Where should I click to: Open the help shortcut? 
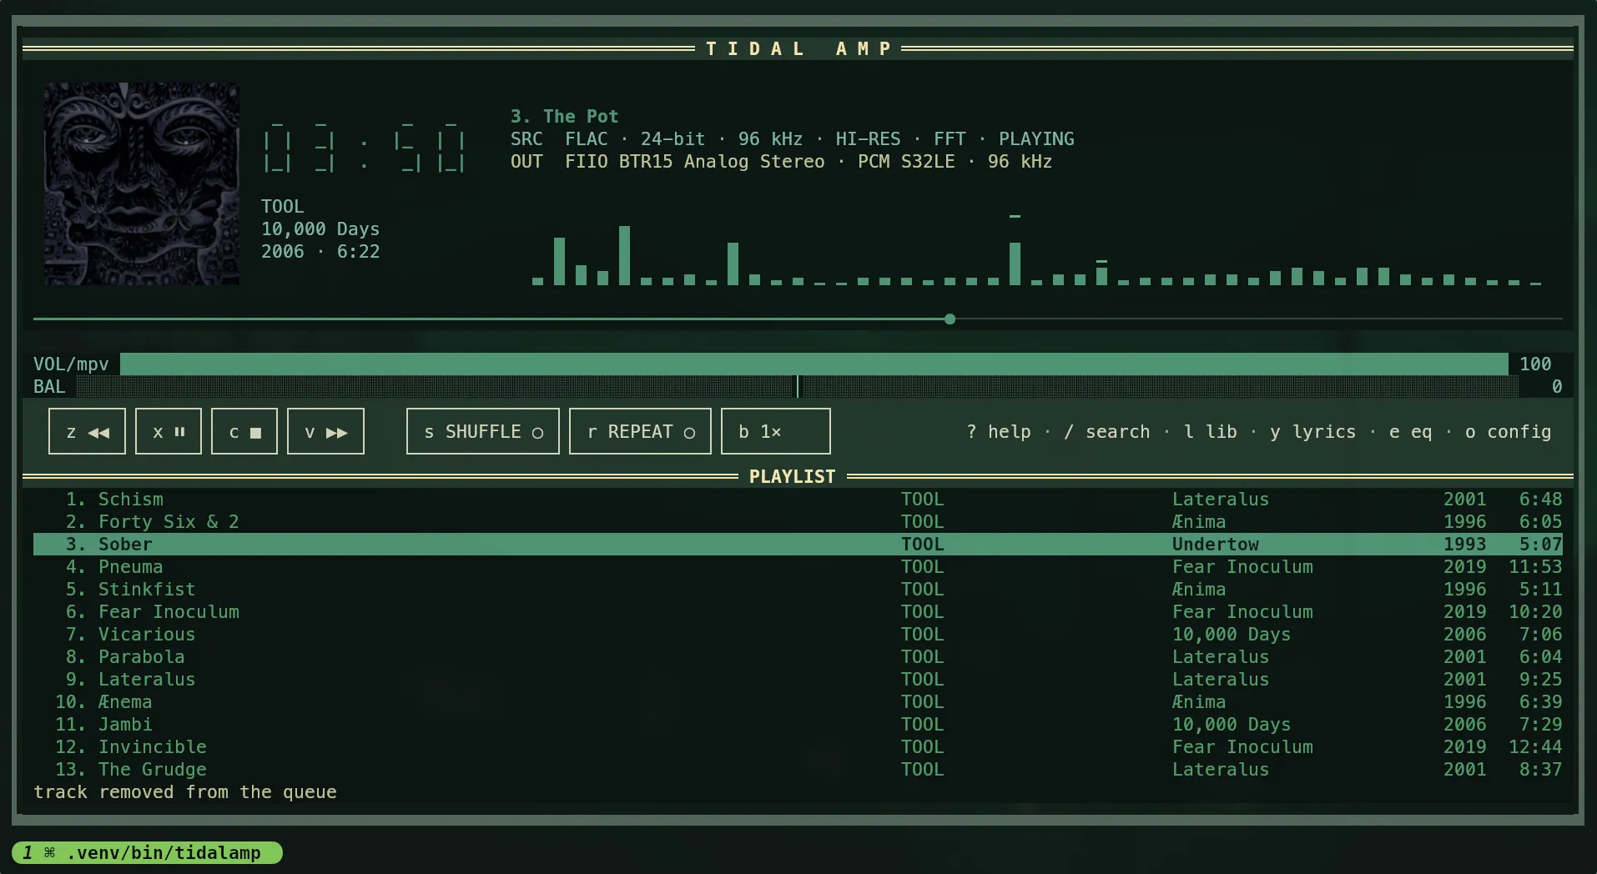tap(999, 432)
